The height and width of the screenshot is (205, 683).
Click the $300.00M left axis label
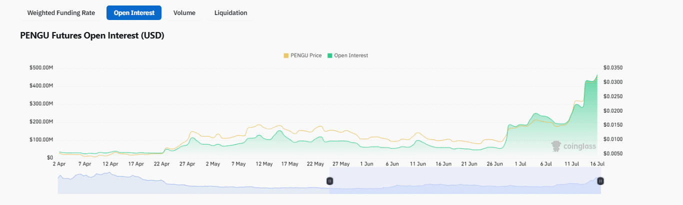[42, 104]
